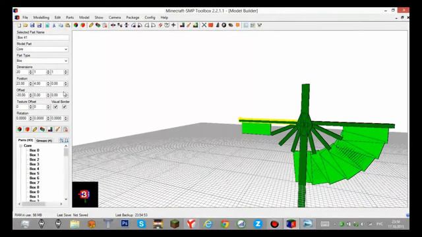
Task: Select Box 3 in the parts tree
Action: pyautogui.click(x=34, y=164)
